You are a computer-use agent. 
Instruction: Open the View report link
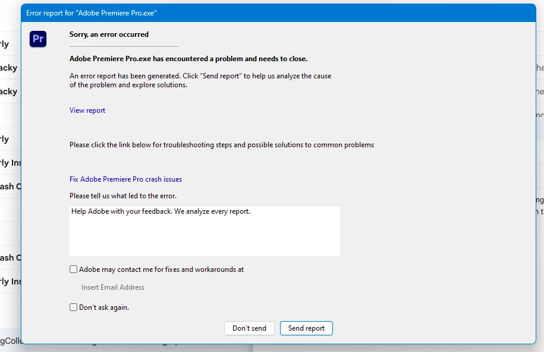87,110
